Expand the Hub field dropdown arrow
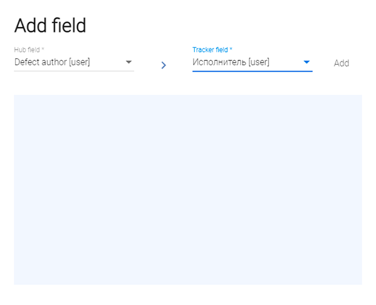 click(x=128, y=62)
